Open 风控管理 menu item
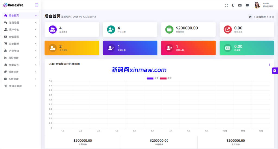The image size is (278, 149). click(x=20, y=58)
